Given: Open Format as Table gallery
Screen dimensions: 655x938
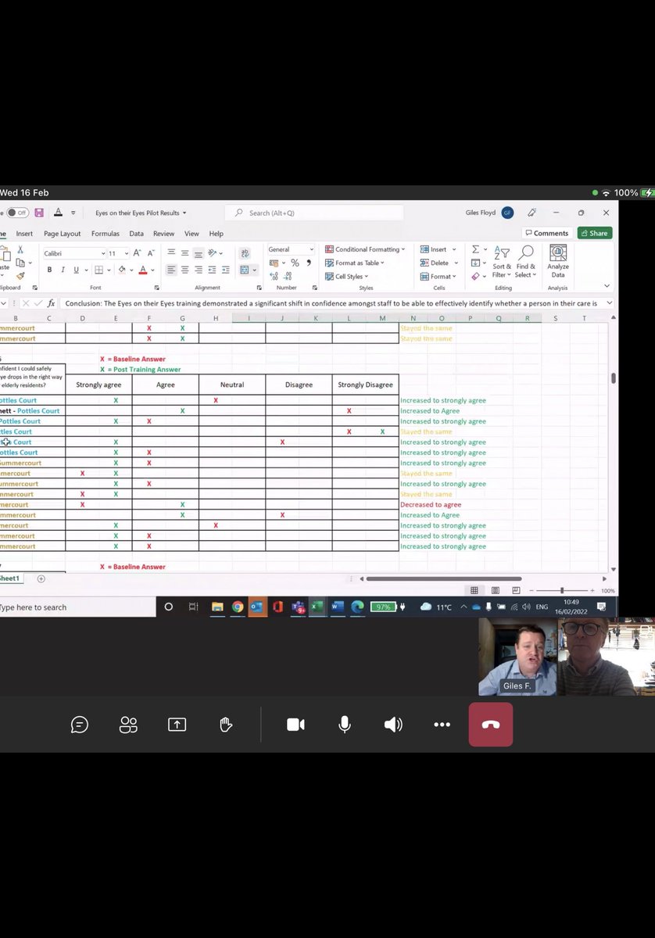Looking at the screenshot, I should (356, 263).
